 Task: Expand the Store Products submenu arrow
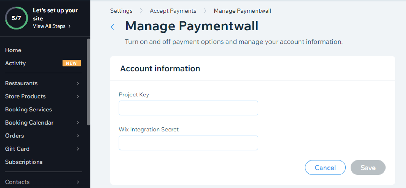coord(78,96)
